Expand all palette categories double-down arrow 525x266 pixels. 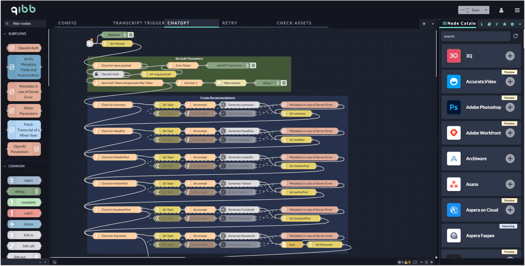point(45,262)
